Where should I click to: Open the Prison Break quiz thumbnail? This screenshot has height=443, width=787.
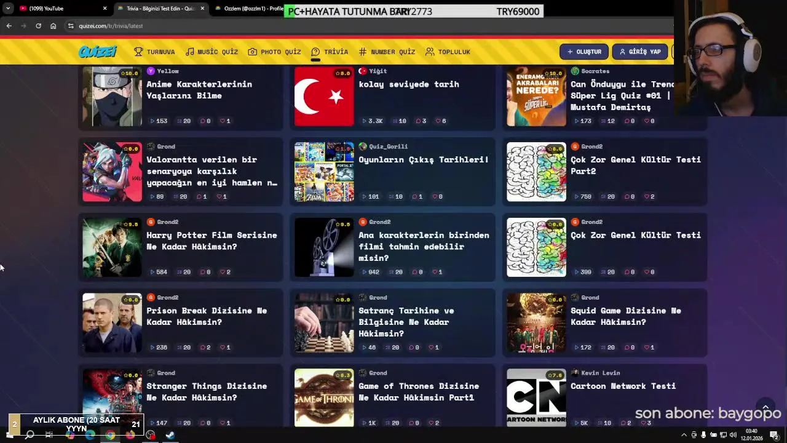click(112, 323)
